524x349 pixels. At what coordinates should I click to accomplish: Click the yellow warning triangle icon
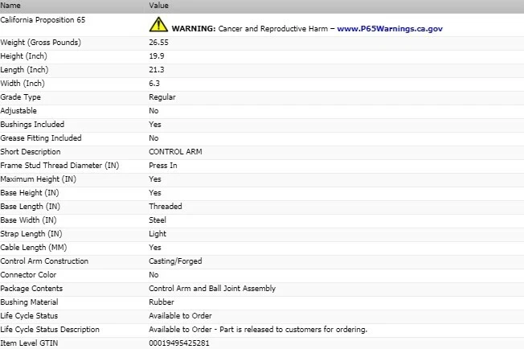(158, 25)
